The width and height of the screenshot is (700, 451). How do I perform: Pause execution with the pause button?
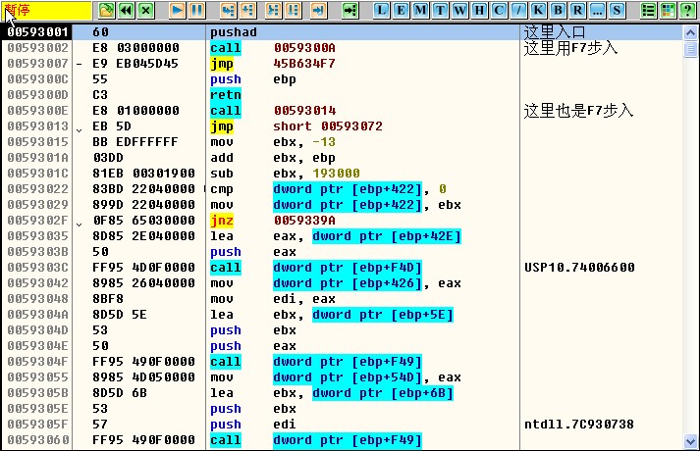[x=196, y=10]
